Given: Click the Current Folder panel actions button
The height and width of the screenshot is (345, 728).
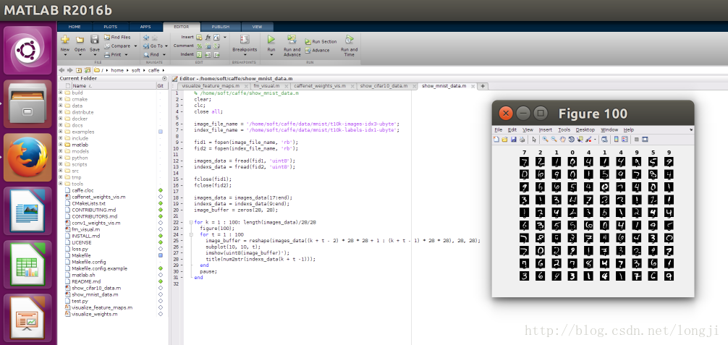Looking at the screenshot, I should 164,78.
